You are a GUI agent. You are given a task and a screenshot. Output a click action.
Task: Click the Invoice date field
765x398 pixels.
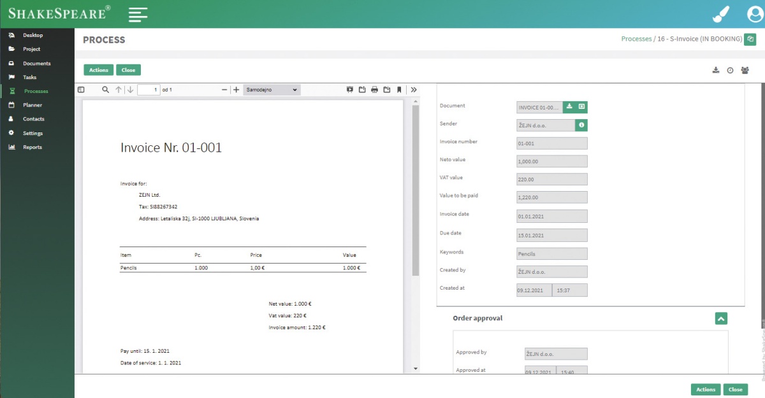click(x=551, y=216)
